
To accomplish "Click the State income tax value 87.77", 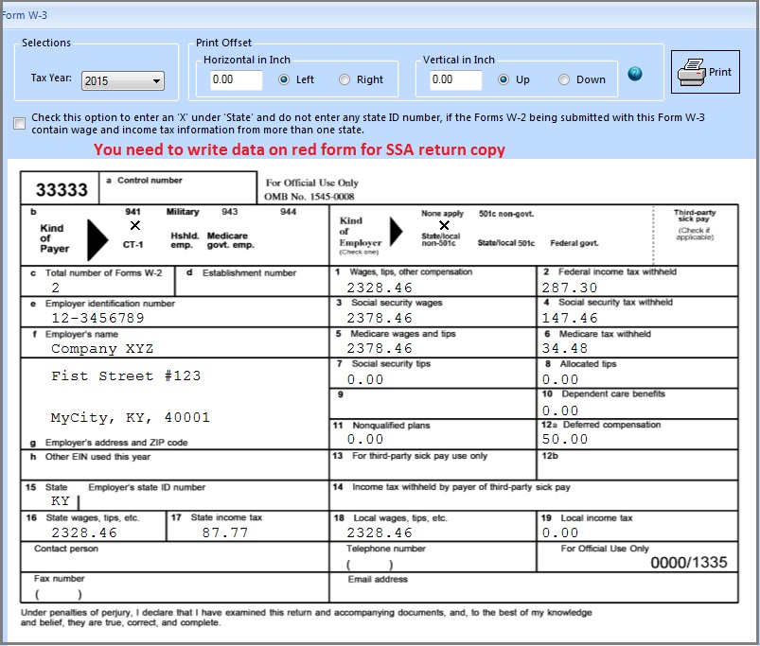I will 225,533.
